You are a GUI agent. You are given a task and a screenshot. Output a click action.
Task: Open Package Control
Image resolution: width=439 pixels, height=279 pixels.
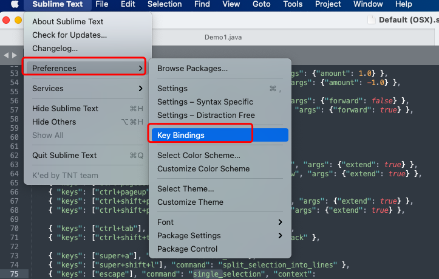(220, 249)
